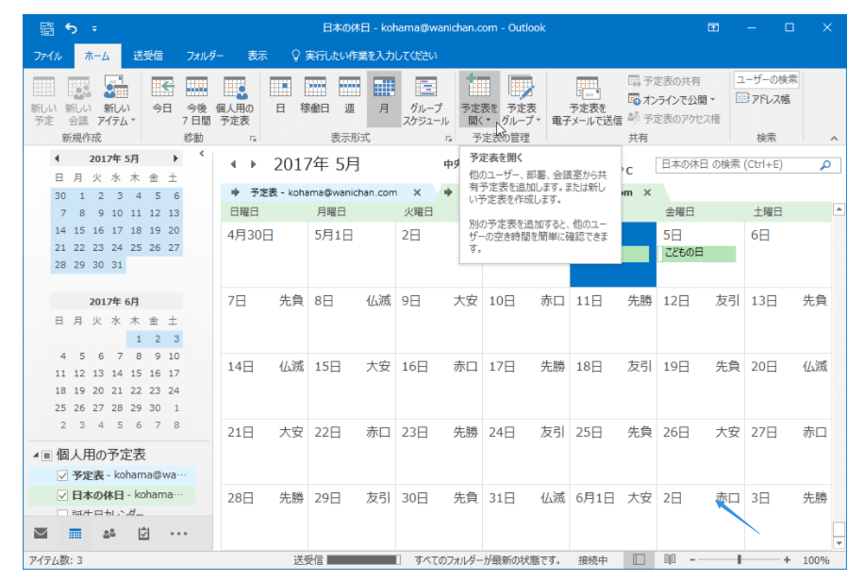This screenshot has height=581, width=848.
Task: Select the 15日 cell in the month grid
Action: pyautogui.click(x=352, y=386)
